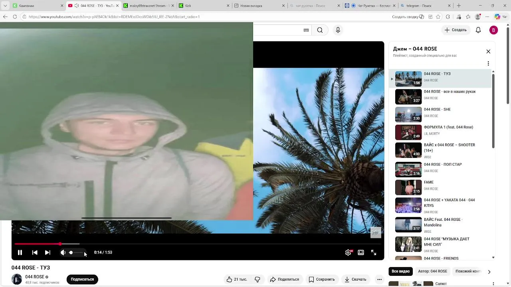Close the 044 ROSE YouTube browser tab
This screenshot has width=511, height=287.
pos(117,6)
